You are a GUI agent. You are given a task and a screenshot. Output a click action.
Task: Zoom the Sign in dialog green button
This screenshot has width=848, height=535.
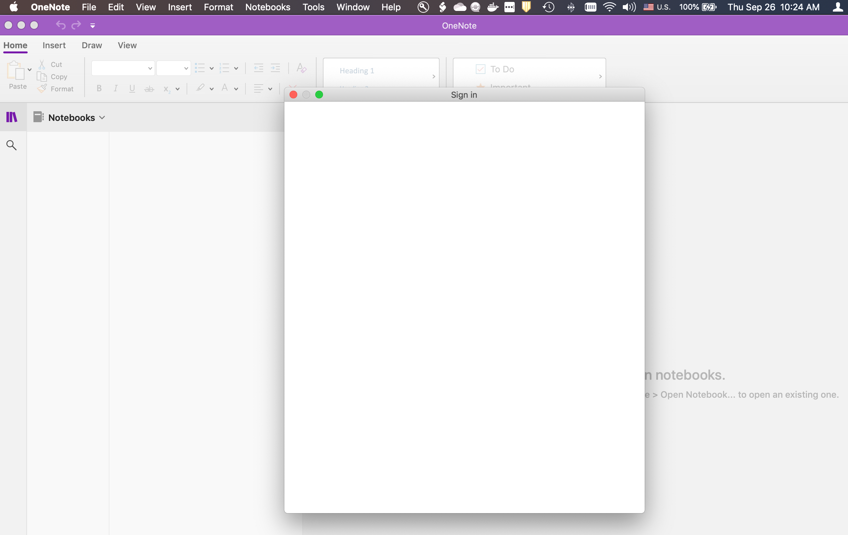click(319, 95)
